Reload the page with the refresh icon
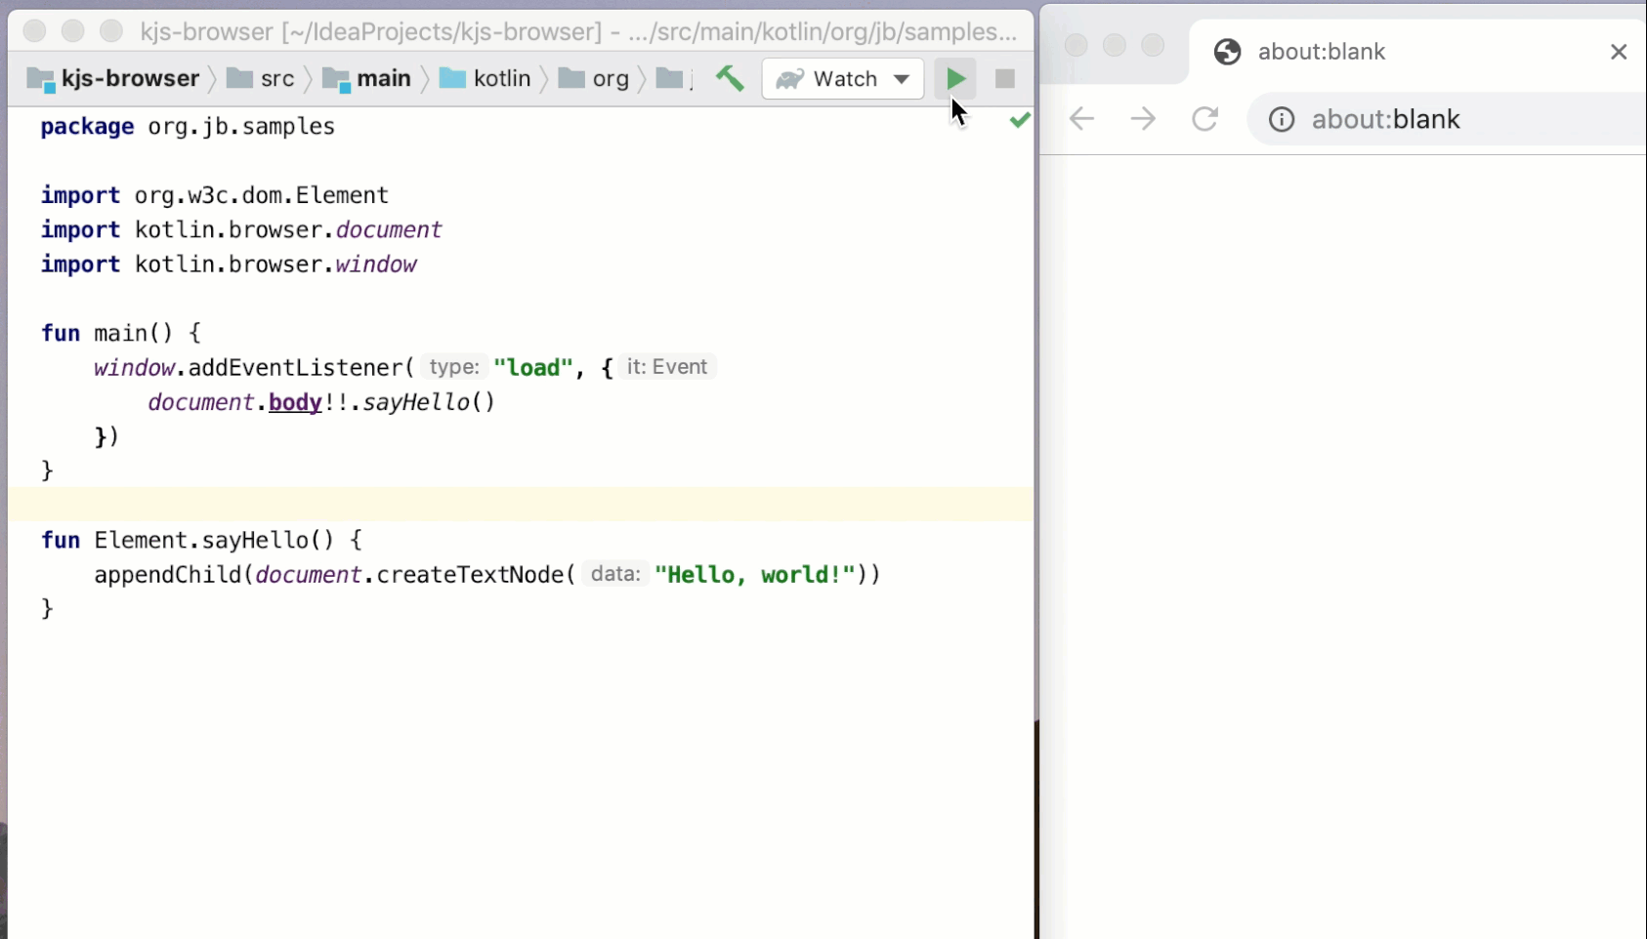Viewport: 1647px width, 939px height. coord(1204,118)
